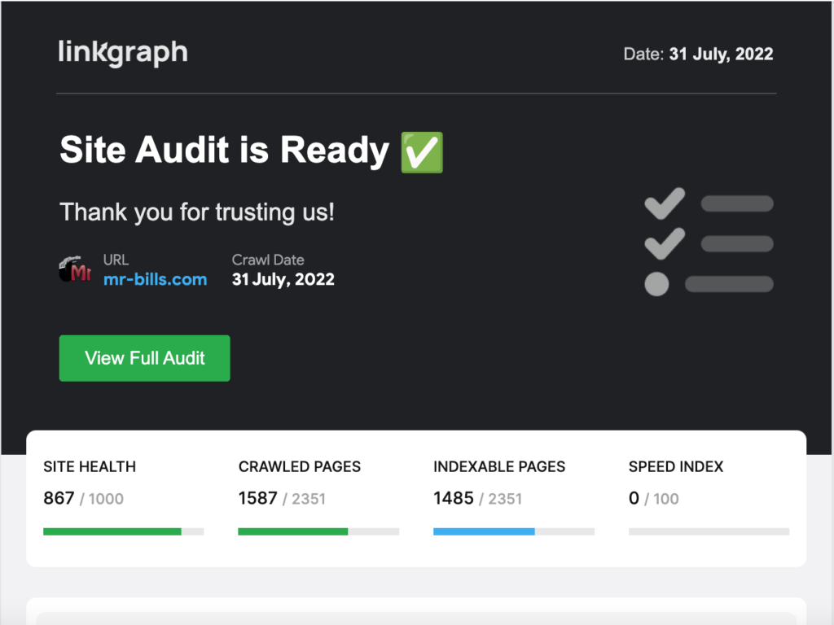The image size is (834, 625).
Task: Select the SPEED INDEX metric label
Action: [x=675, y=466]
